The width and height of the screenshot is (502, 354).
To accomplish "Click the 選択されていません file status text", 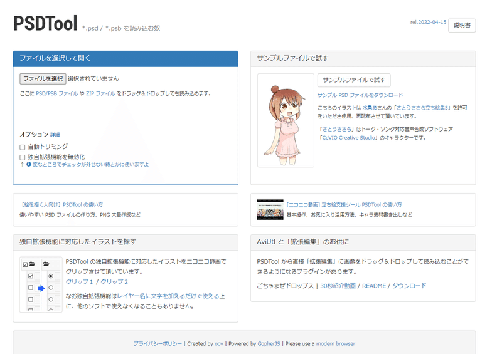I will pyautogui.click(x=93, y=79).
